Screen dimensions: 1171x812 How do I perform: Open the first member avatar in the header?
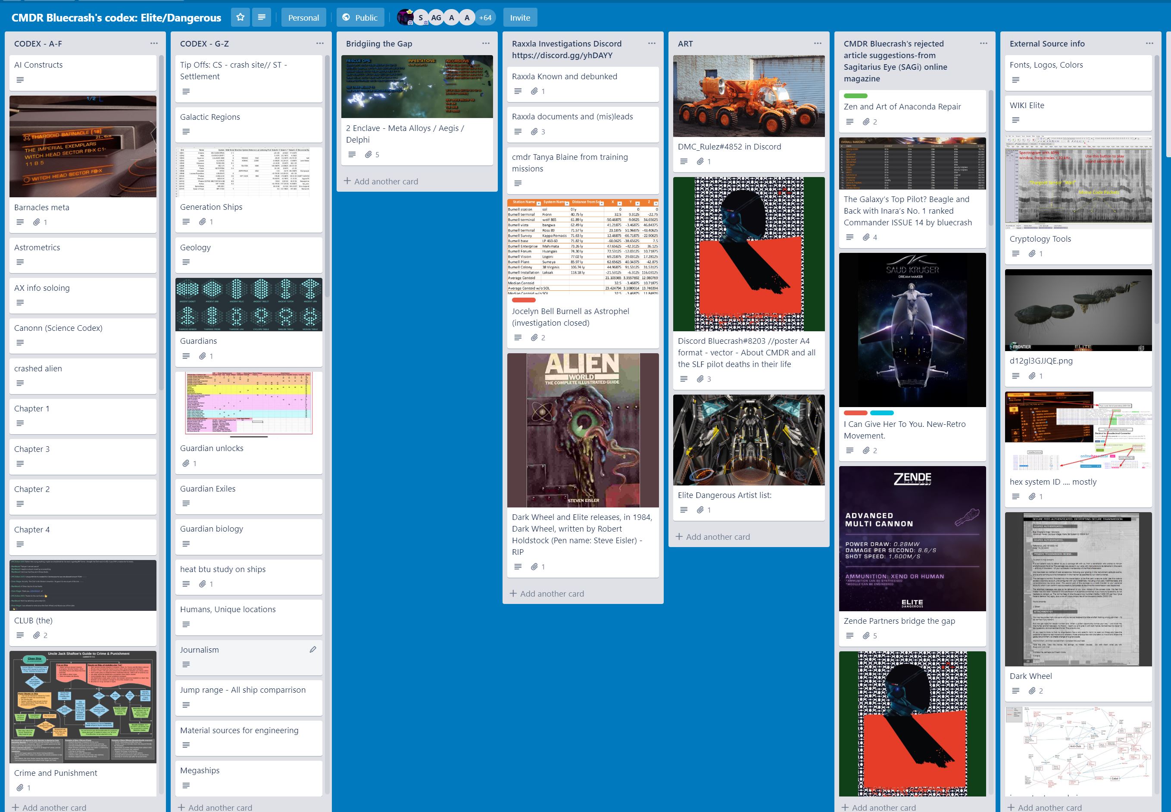405,17
